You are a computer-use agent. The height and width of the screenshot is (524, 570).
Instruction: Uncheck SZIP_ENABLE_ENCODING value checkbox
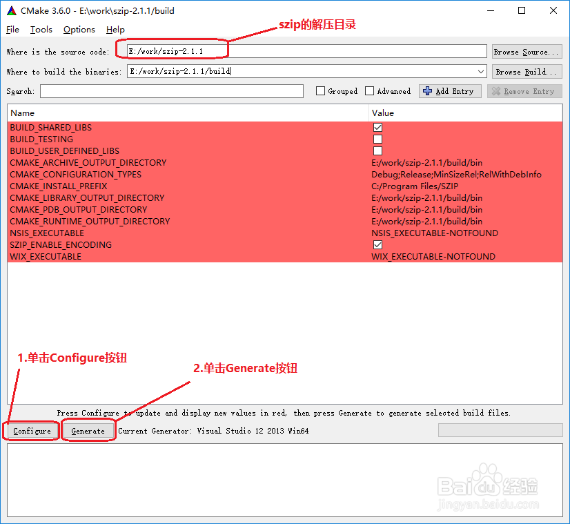(x=377, y=244)
